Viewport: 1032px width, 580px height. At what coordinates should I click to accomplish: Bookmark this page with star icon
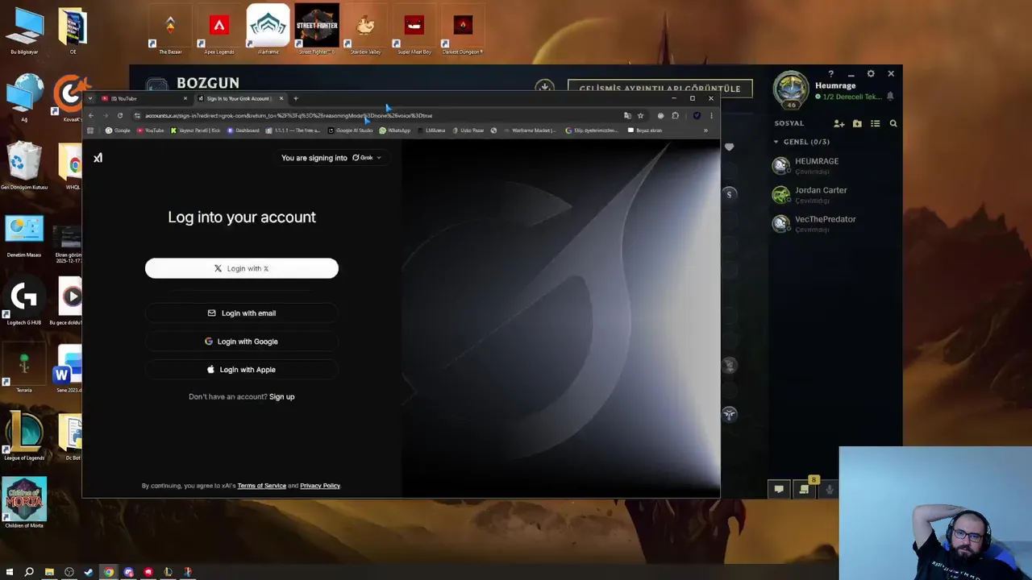[x=640, y=115]
